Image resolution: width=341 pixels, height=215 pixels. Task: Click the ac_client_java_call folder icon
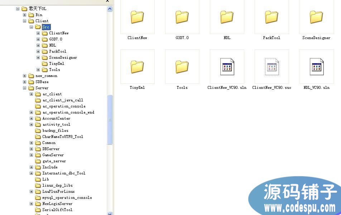[x=38, y=100]
